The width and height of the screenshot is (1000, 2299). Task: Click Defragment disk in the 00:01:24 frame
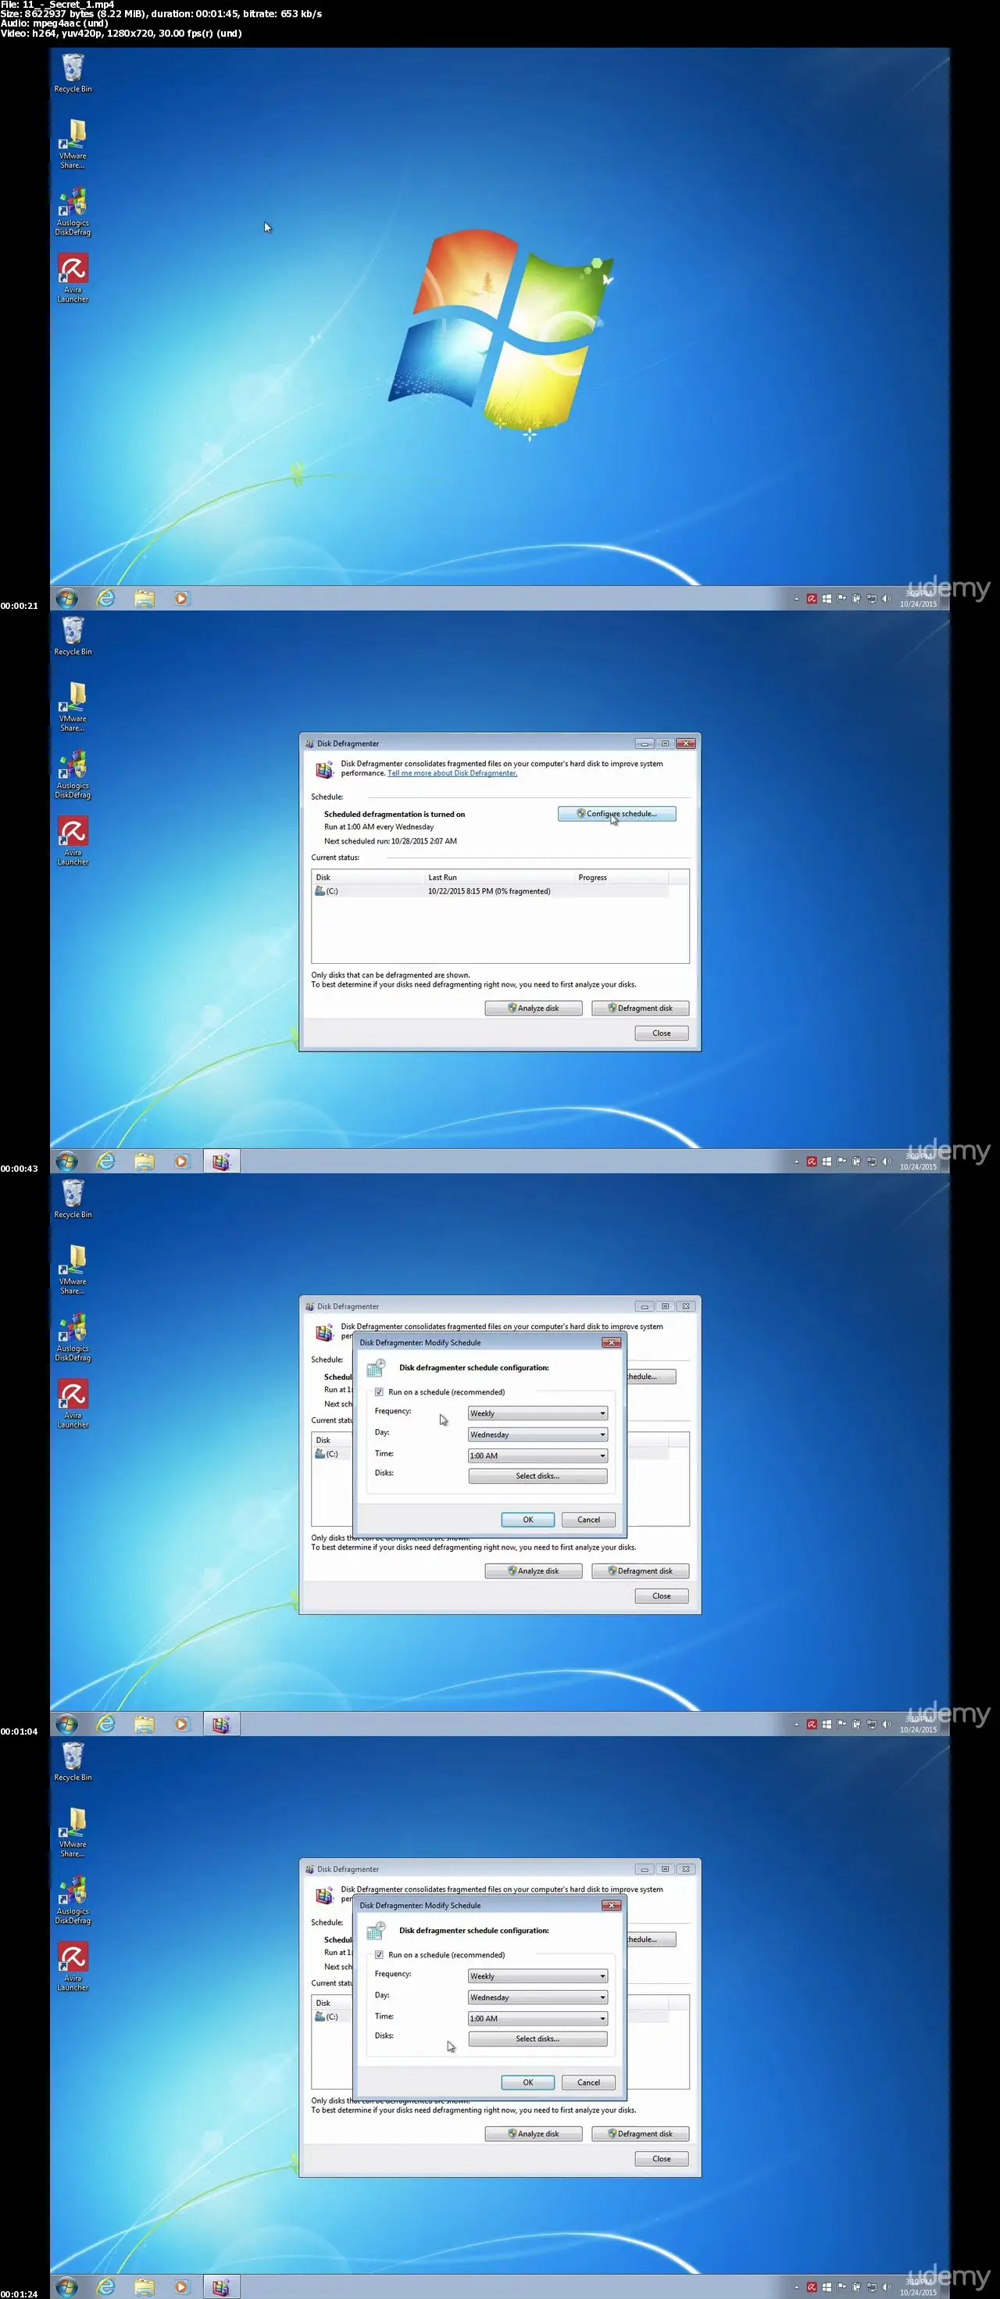pos(640,2134)
